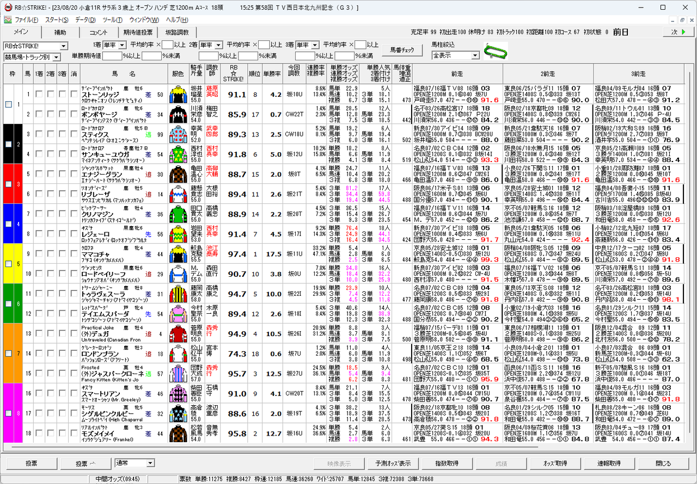The width and height of the screenshot is (697, 484).
Task: Click the 指数取得 button
Action: [447, 463]
